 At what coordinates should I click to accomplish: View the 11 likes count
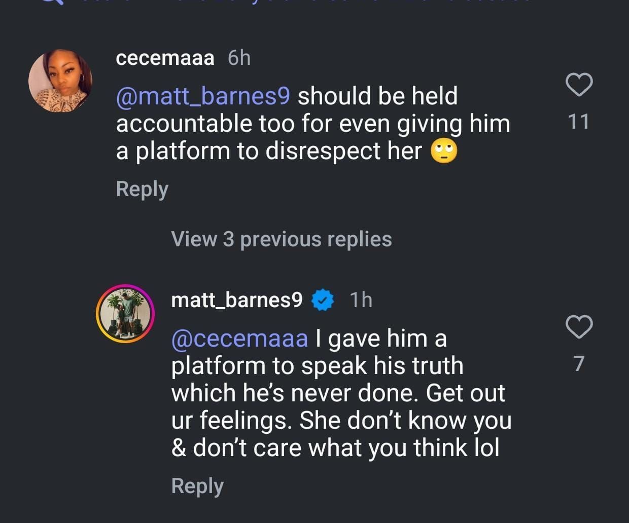(x=578, y=122)
